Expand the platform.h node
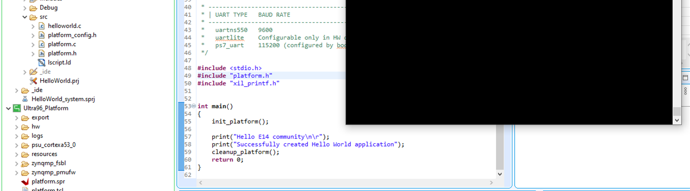The width and height of the screenshot is (690, 191). (x=33, y=53)
